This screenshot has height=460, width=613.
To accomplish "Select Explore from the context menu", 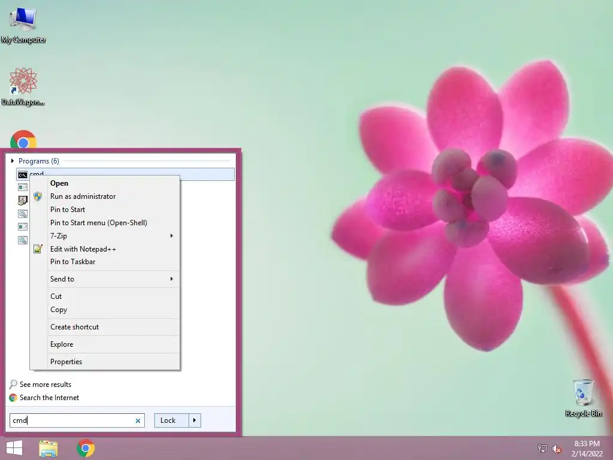I will (x=105, y=344).
